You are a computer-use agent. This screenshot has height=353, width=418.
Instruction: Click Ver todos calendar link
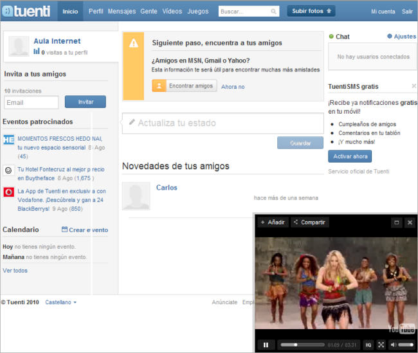pyautogui.click(x=15, y=271)
